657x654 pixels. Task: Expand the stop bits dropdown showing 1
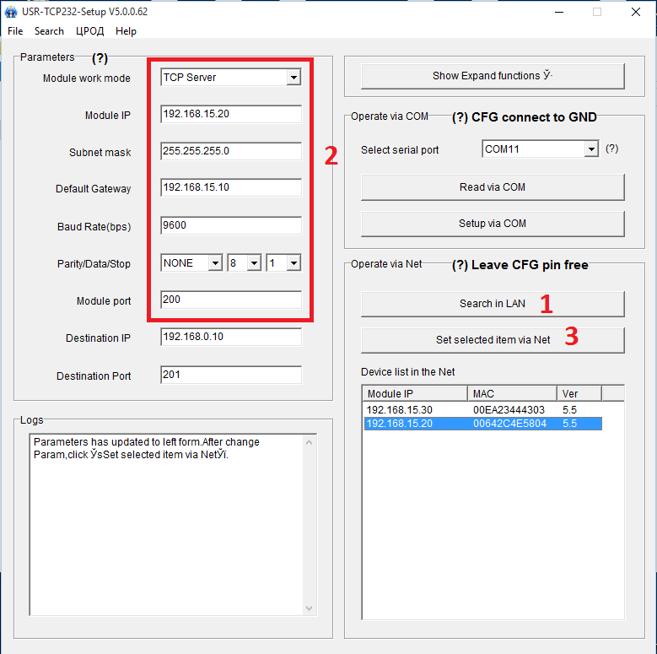[x=293, y=263]
